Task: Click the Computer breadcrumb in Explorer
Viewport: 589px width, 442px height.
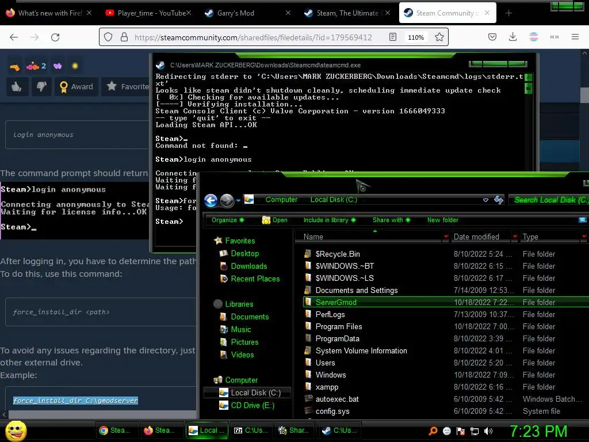Action: (281, 200)
